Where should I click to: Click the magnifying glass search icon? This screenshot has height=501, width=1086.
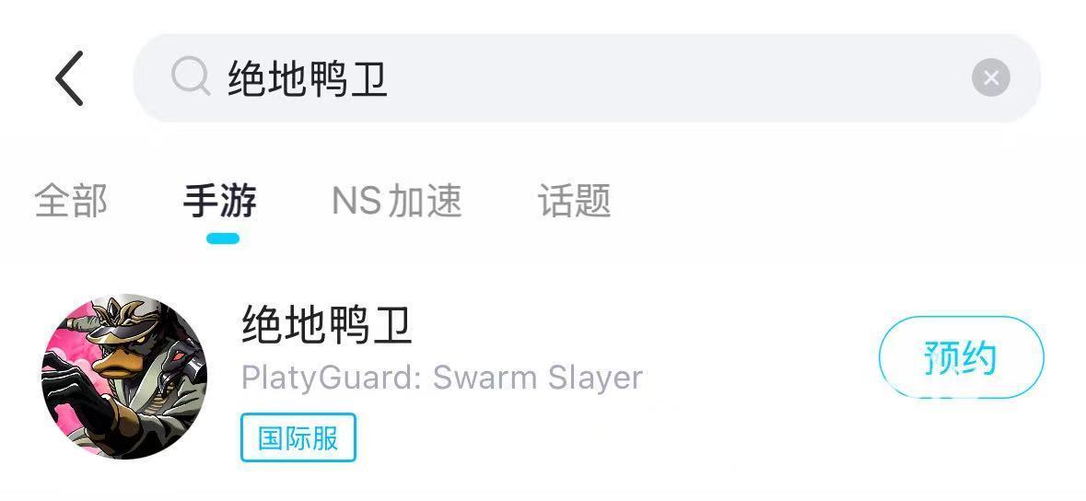click(x=191, y=77)
